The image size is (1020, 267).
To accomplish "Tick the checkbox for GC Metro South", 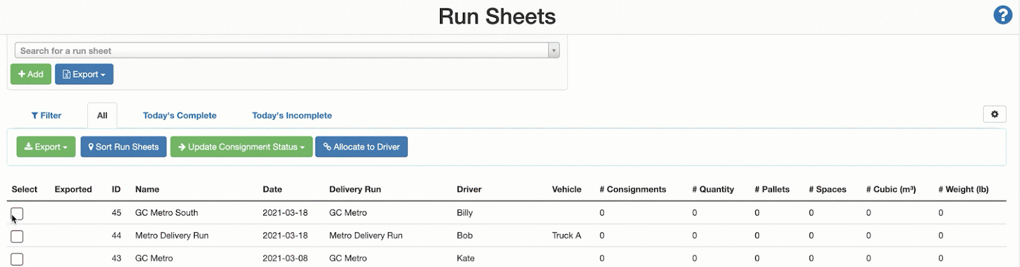I will coord(17,213).
